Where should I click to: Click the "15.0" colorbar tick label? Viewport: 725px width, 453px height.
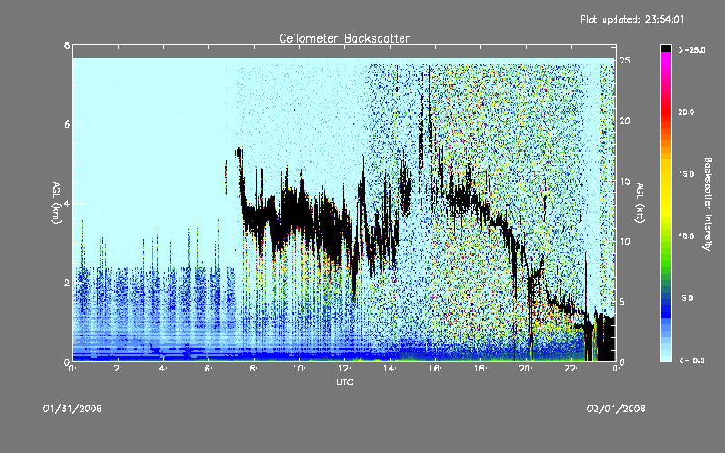tap(686, 174)
